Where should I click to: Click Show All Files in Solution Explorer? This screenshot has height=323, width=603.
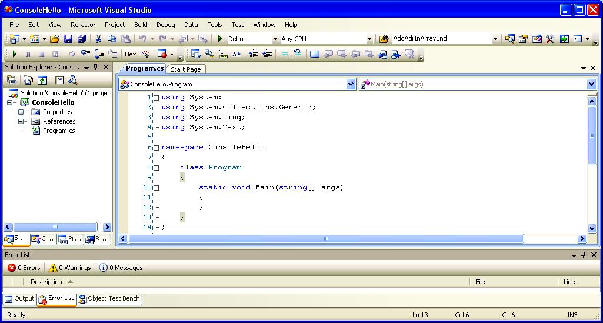(29, 80)
